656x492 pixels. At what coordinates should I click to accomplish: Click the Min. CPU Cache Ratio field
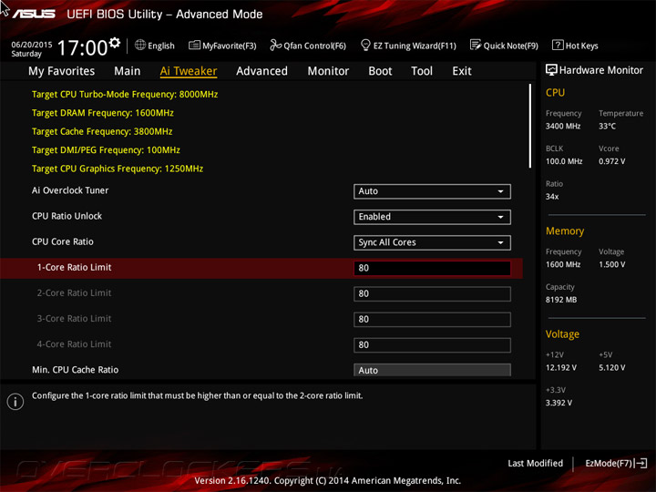pyautogui.click(x=432, y=370)
